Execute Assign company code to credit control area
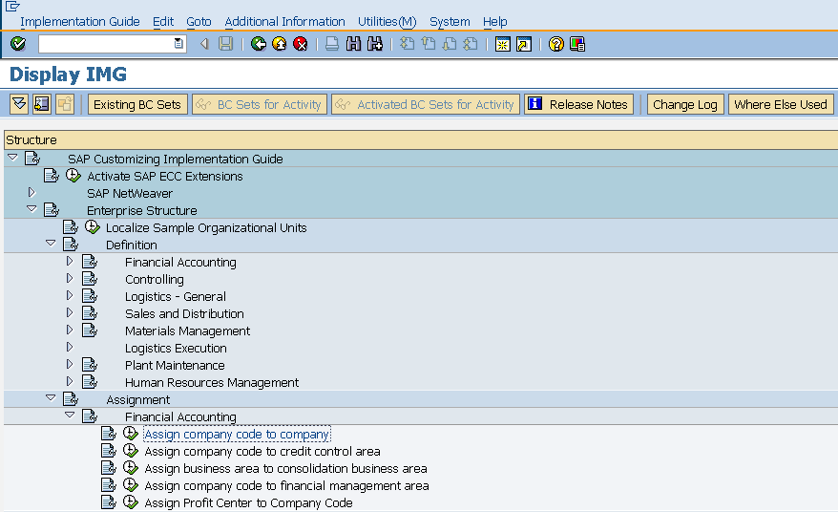The width and height of the screenshot is (838, 512). point(131,451)
